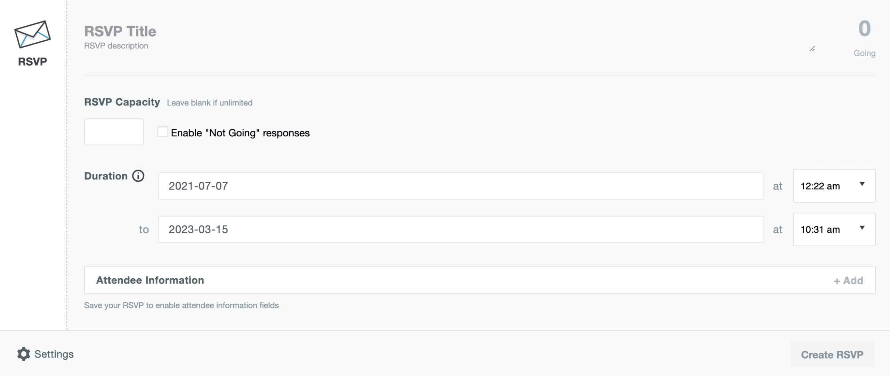Click the end time dropdown arrow
Viewport: 890px width, 376px height.
coord(862,227)
